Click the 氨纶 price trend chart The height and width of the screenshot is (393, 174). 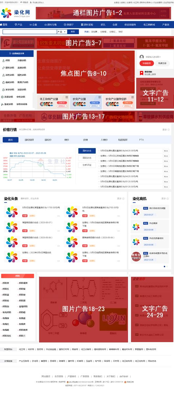[x=37, y=166]
